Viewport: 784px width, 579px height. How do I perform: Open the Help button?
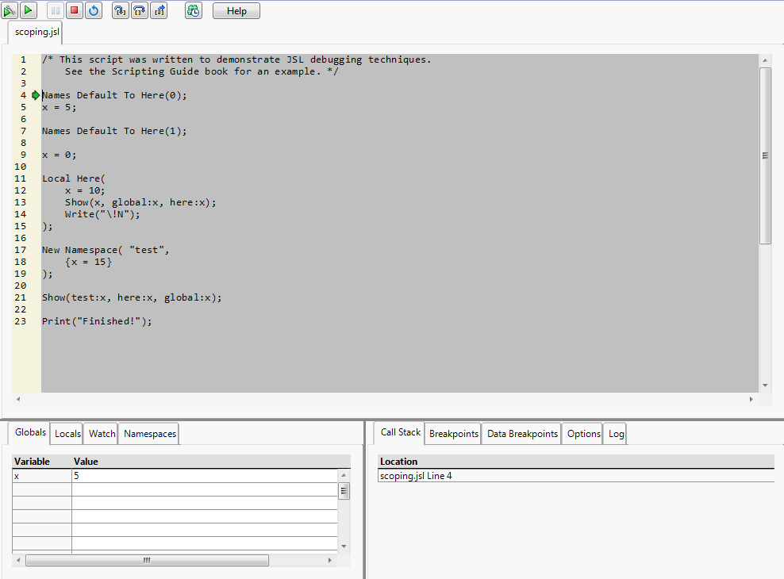(236, 11)
